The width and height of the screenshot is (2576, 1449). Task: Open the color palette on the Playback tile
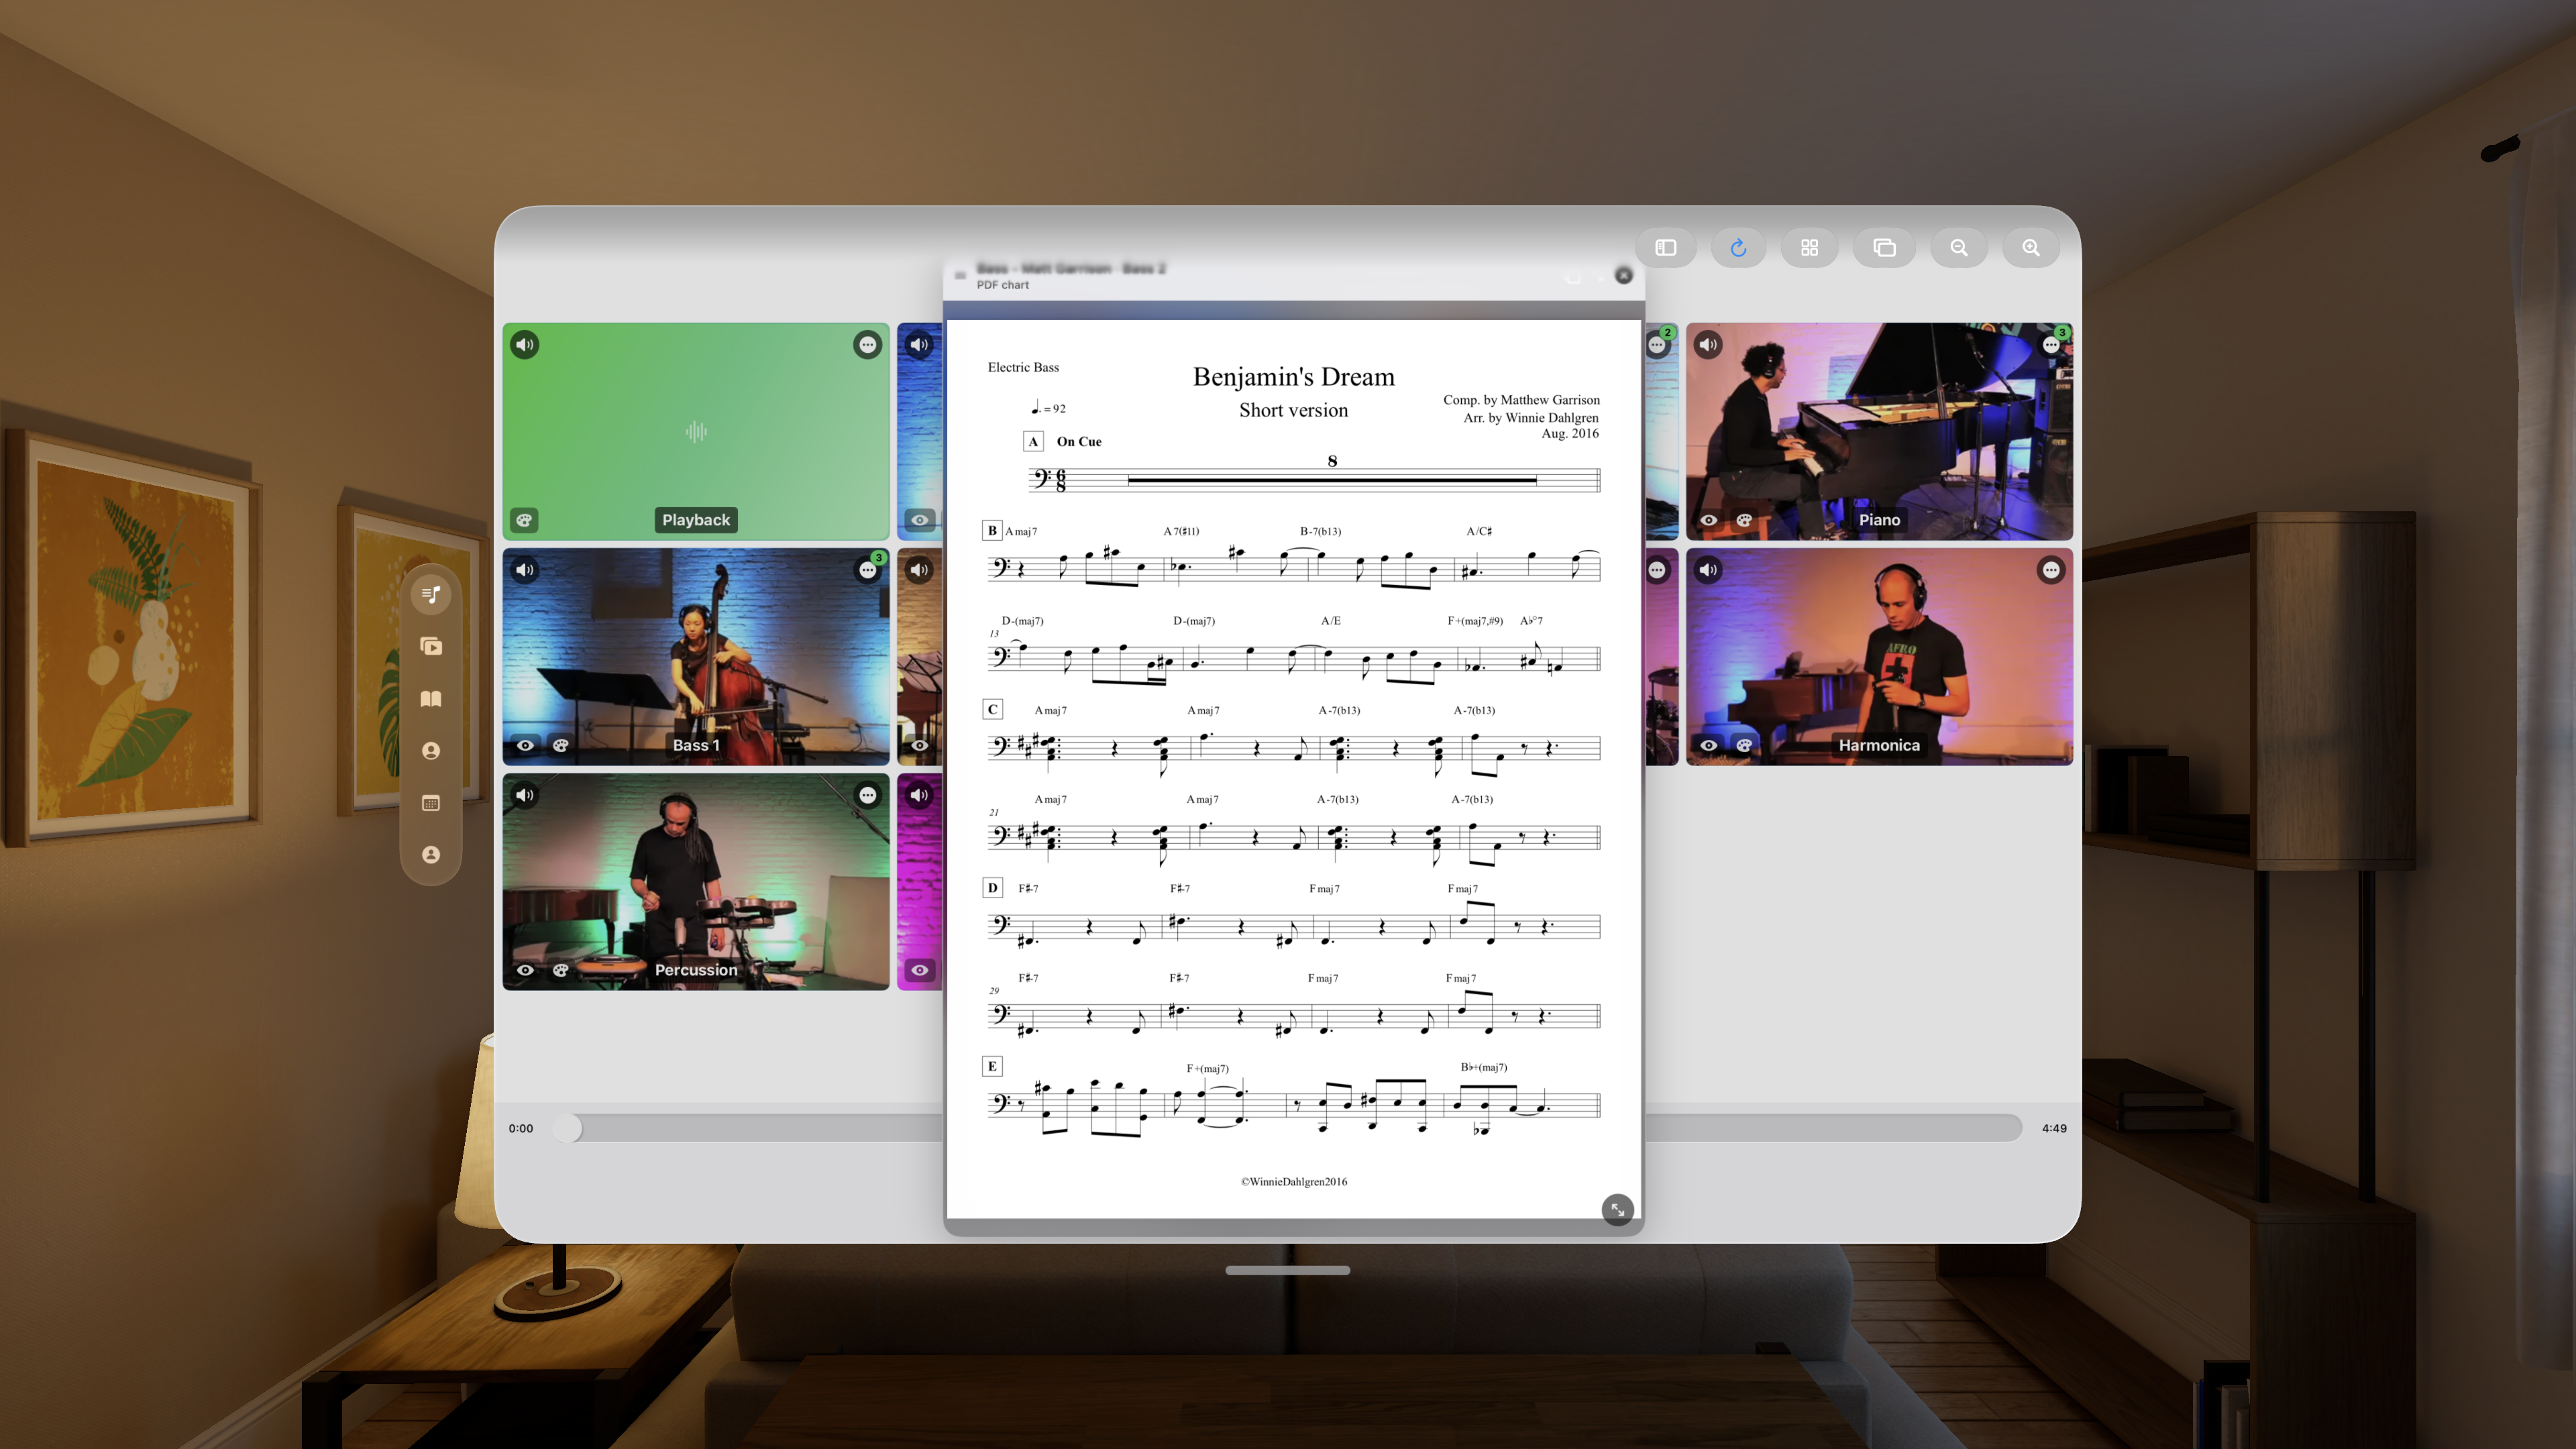pos(524,520)
